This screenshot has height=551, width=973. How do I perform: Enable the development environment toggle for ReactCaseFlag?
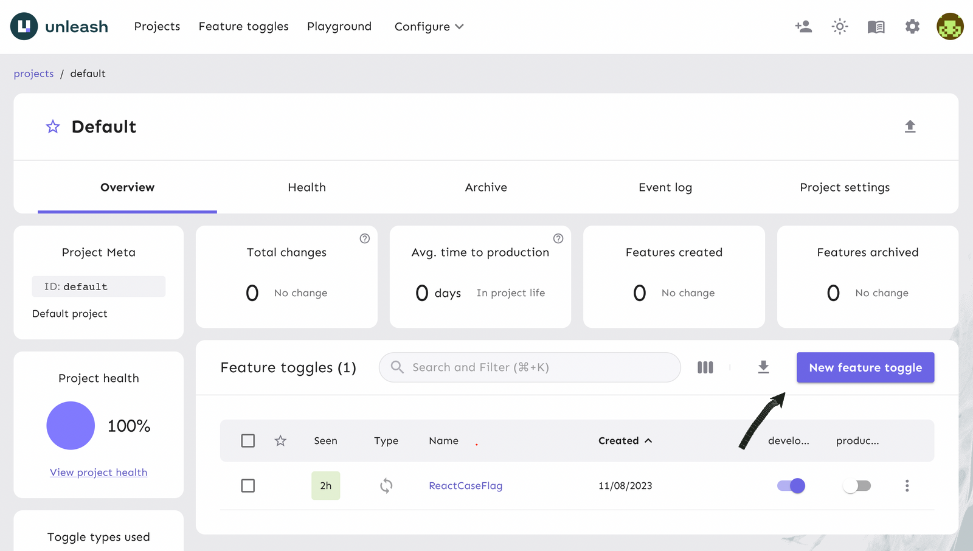pos(790,485)
